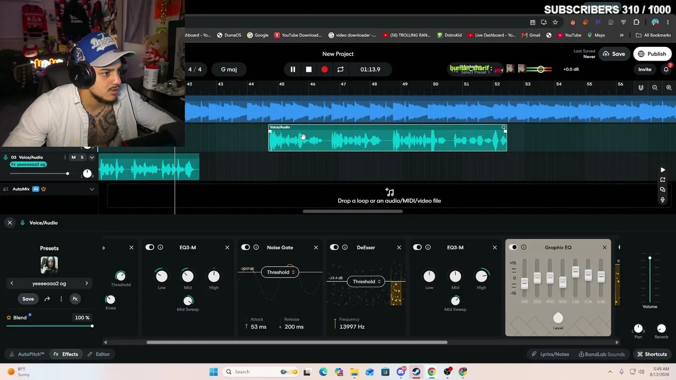Show info for the DeEsser effect
This screenshot has height=380, width=676.
pos(345,247)
